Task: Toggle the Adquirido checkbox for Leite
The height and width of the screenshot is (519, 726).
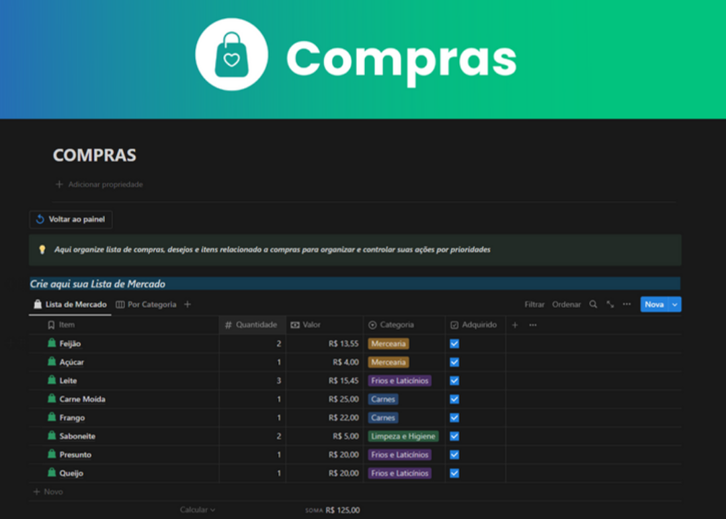Action: click(454, 381)
